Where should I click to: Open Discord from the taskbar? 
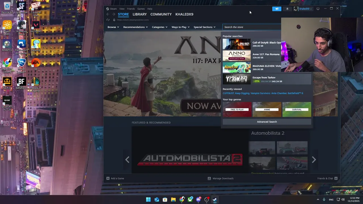pos(198,199)
